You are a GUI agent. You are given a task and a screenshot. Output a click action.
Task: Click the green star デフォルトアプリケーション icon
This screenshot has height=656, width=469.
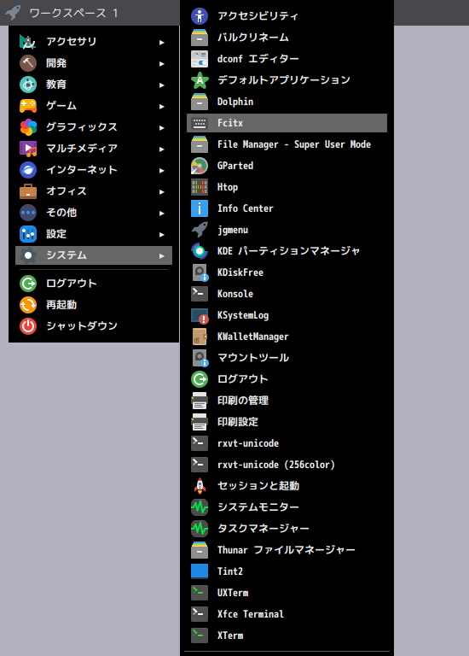200,80
